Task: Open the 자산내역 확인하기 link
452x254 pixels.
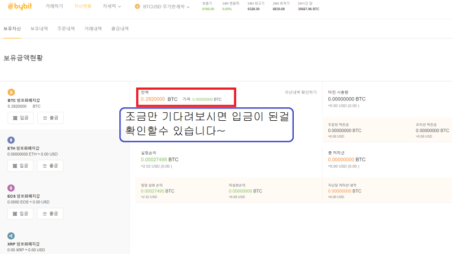Action: click(301, 92)
